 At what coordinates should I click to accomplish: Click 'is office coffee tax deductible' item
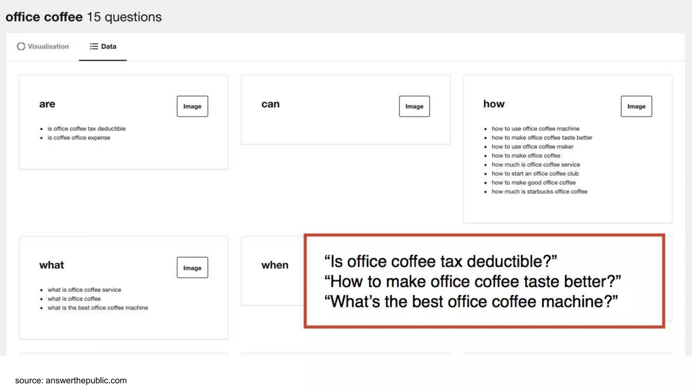point(86,129)
